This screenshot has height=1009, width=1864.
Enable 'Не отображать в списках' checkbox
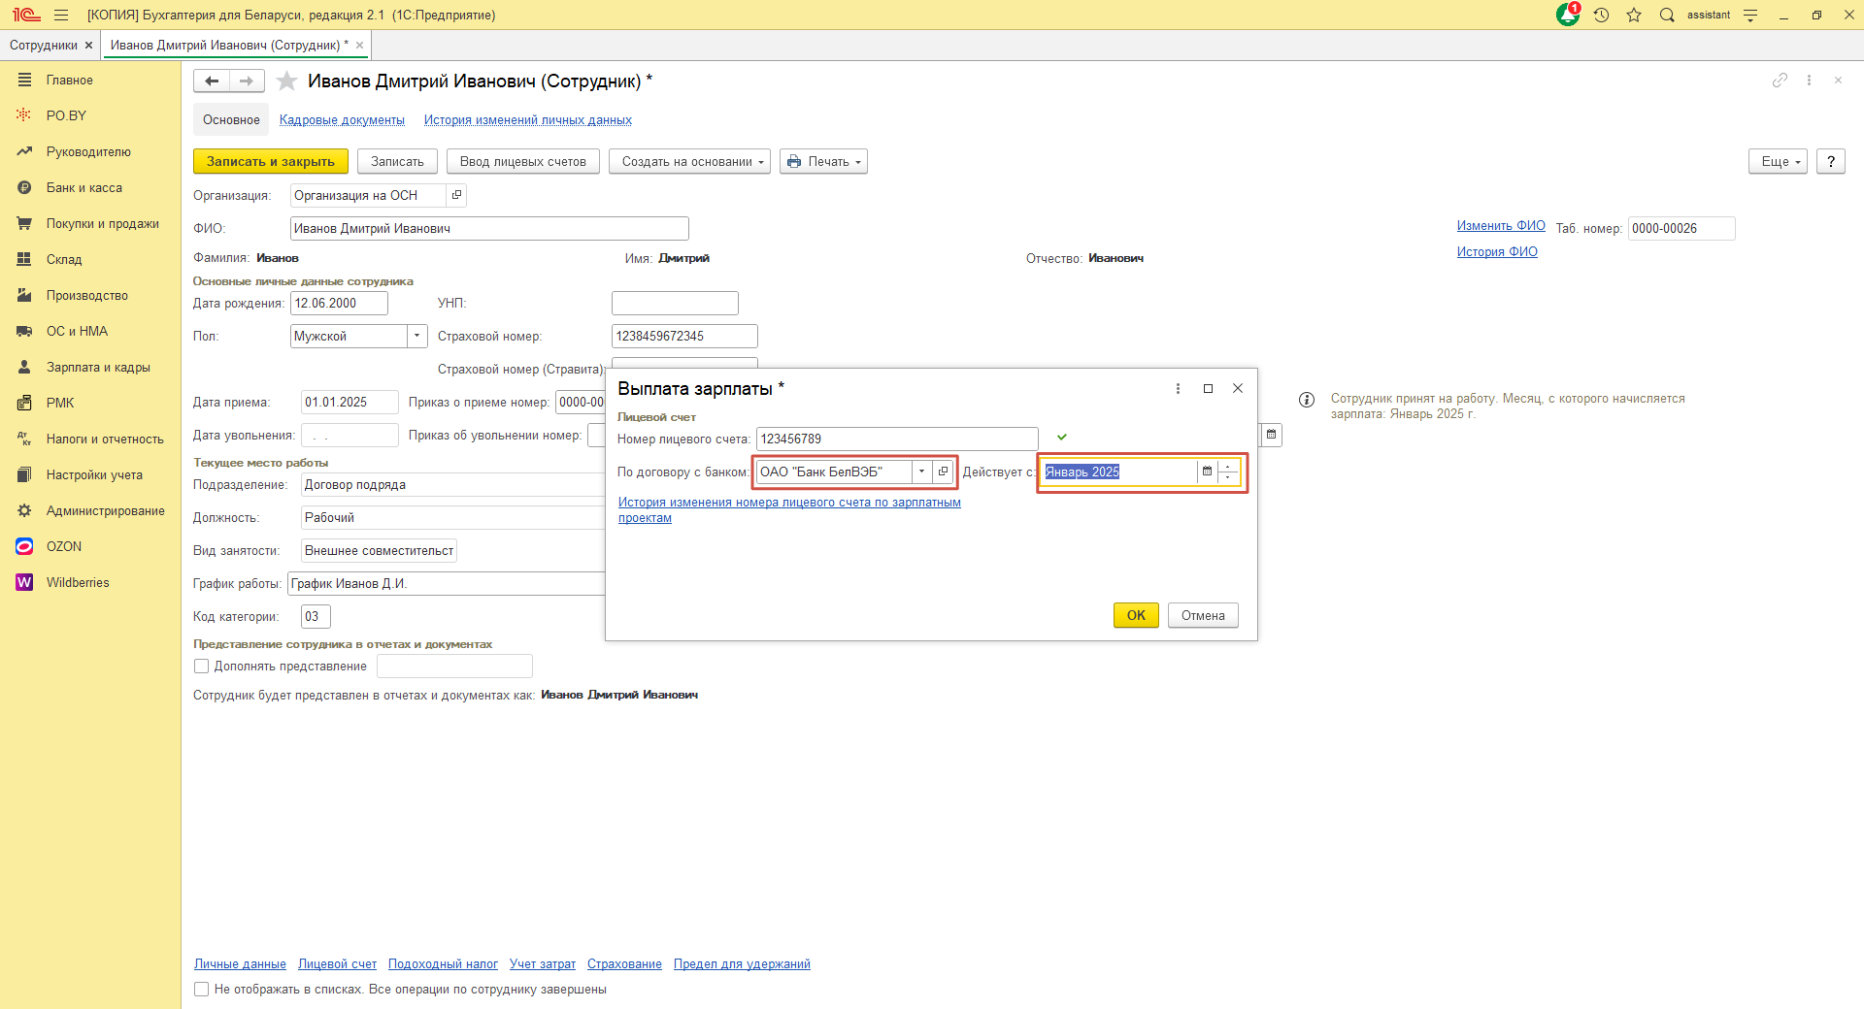coord(202,990)
